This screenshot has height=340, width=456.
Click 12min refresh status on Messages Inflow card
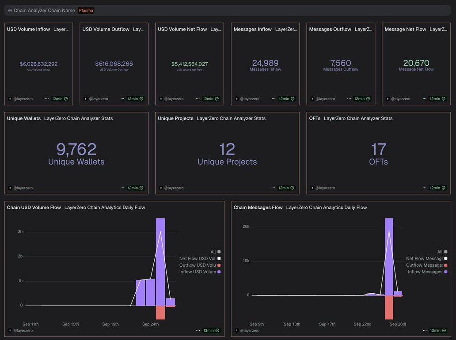286,99
